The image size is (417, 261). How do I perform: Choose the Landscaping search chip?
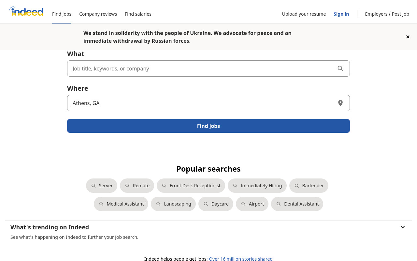pos(173,204)
